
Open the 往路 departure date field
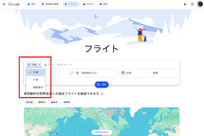(135, 73)
